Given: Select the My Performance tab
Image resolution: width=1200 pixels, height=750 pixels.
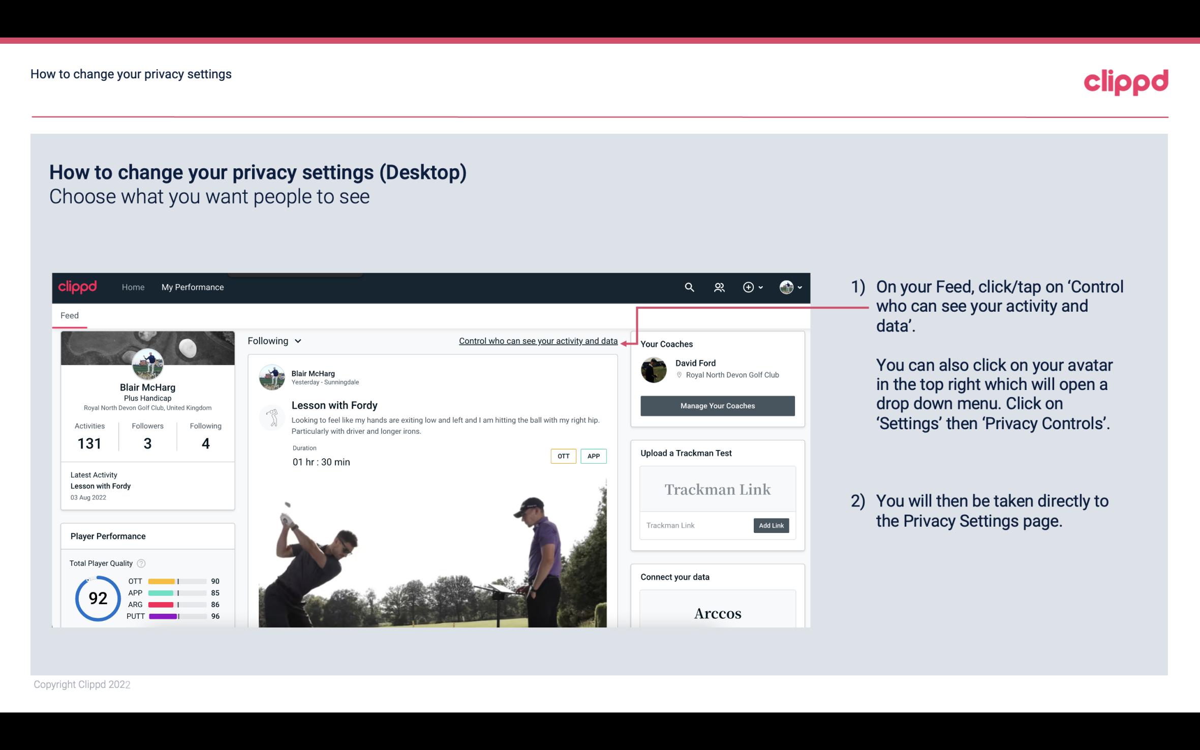Looking at the screenshot, I should (192, 287).
